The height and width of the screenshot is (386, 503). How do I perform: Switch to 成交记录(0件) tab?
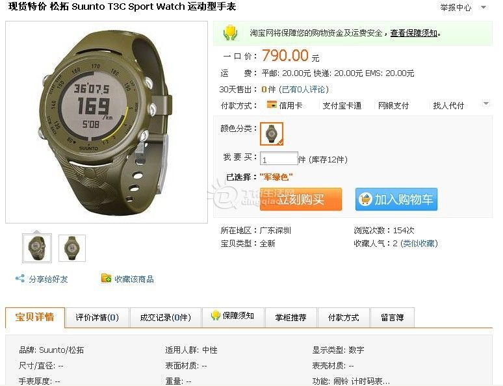166,317
